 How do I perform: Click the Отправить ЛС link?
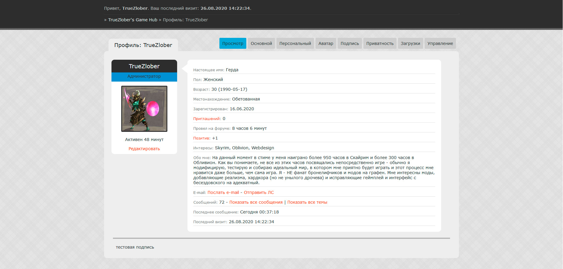click(x=259, y=192)
